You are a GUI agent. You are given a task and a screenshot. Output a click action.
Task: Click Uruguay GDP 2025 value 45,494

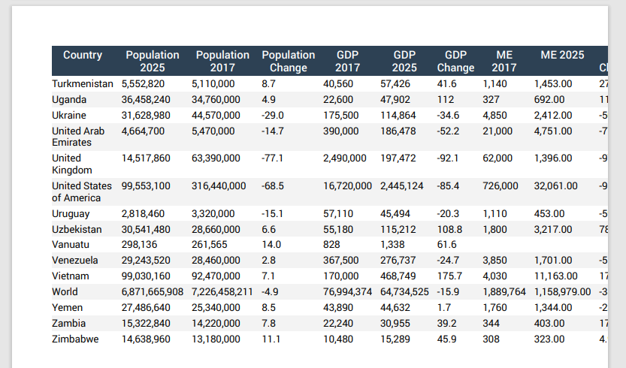(x=395, y=214)
